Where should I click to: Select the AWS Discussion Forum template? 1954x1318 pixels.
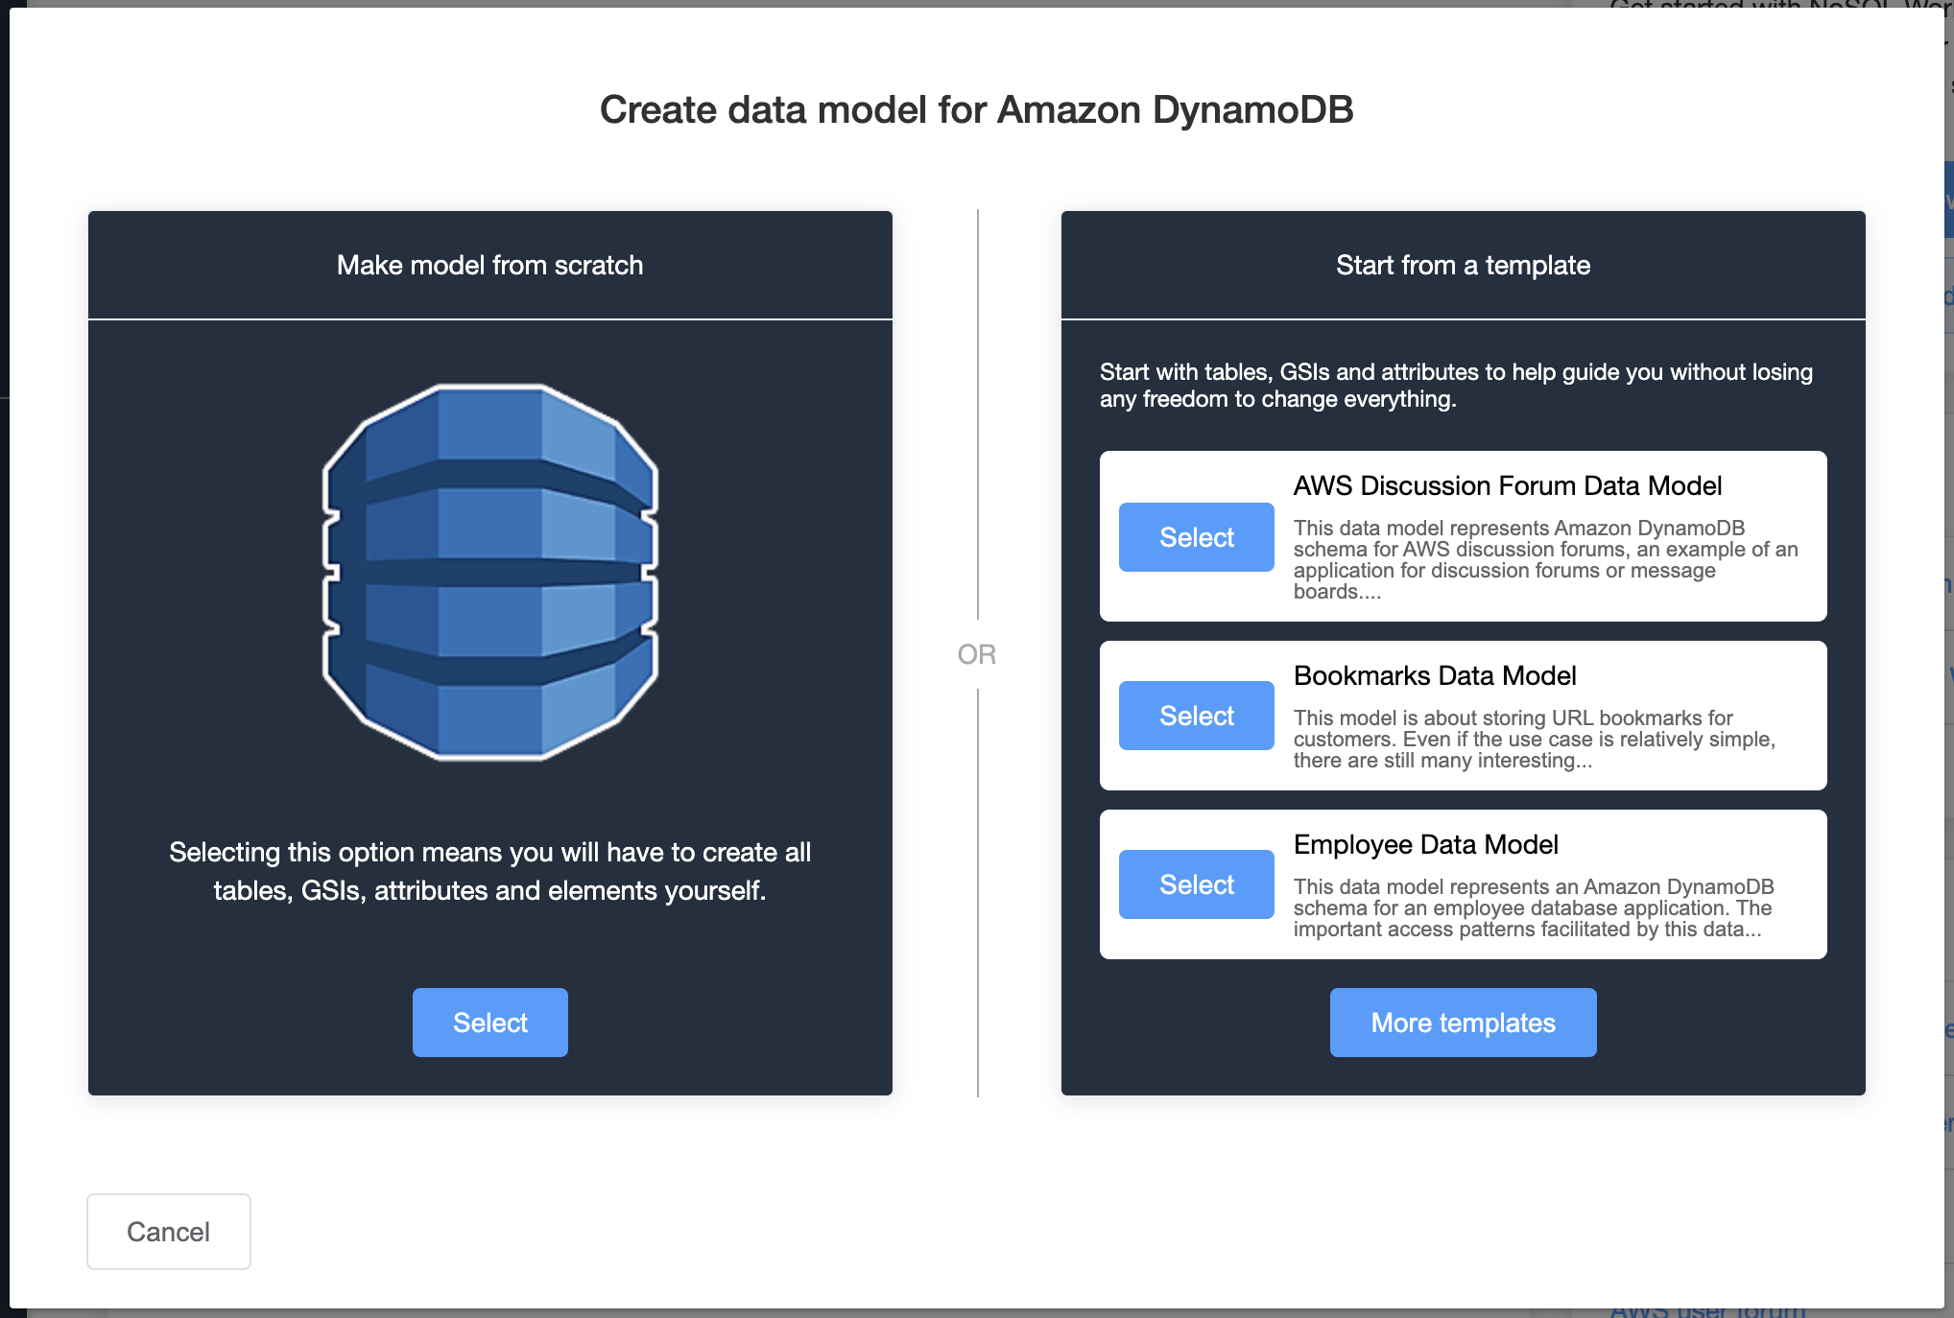pos(1195,535)
